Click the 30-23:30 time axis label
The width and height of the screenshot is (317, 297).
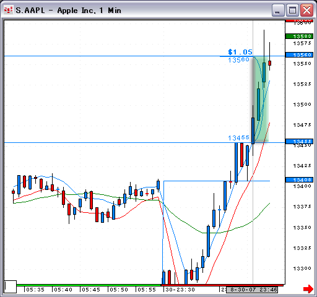click(180, 290)
